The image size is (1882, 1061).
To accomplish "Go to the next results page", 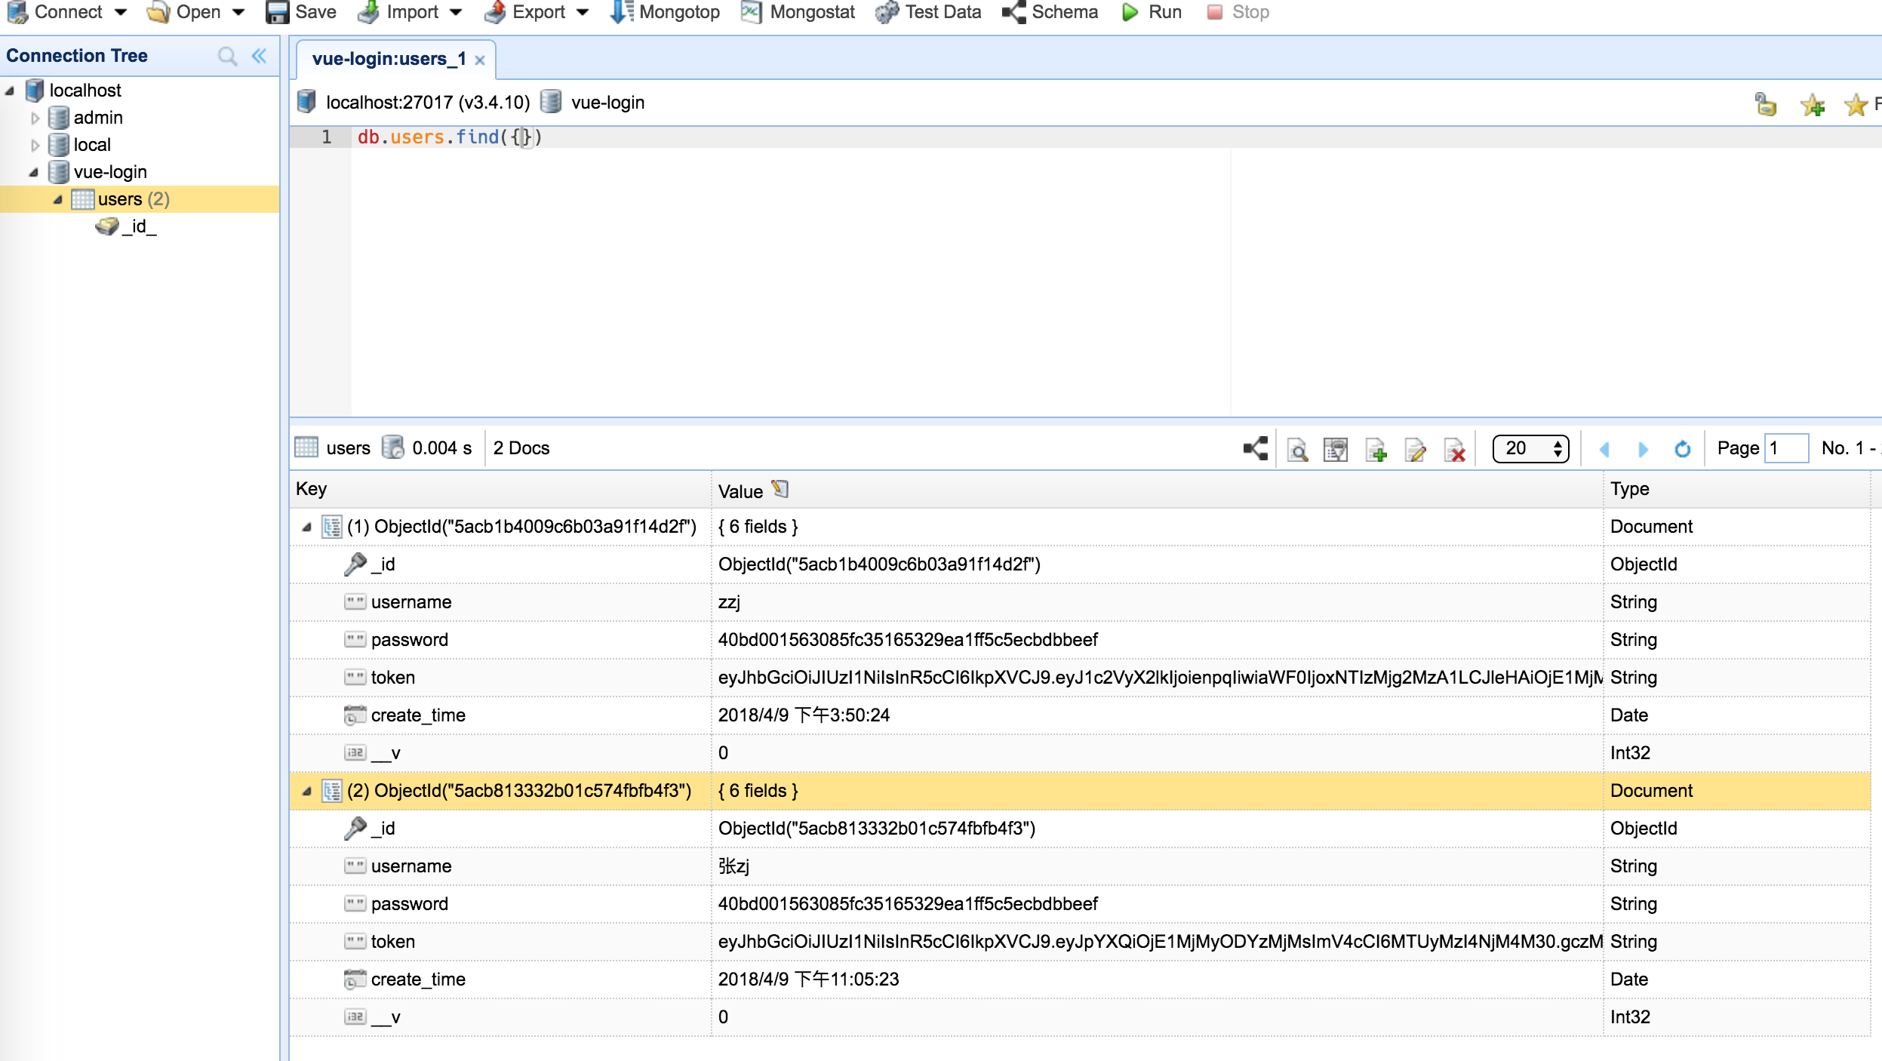I will 1643,449.
